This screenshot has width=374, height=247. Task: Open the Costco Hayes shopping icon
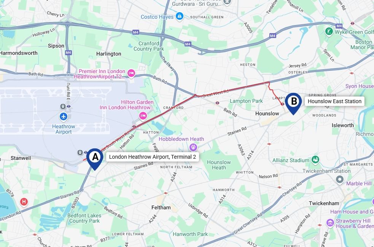pyautogui.click(x=179, y=16)
